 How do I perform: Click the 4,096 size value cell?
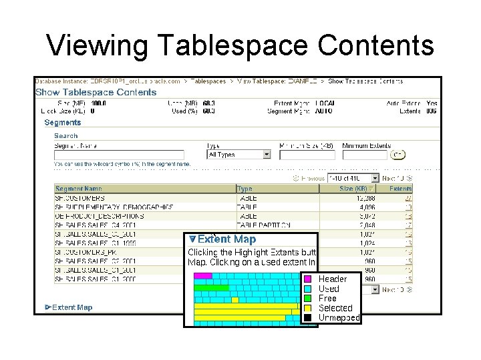(367, 207)
